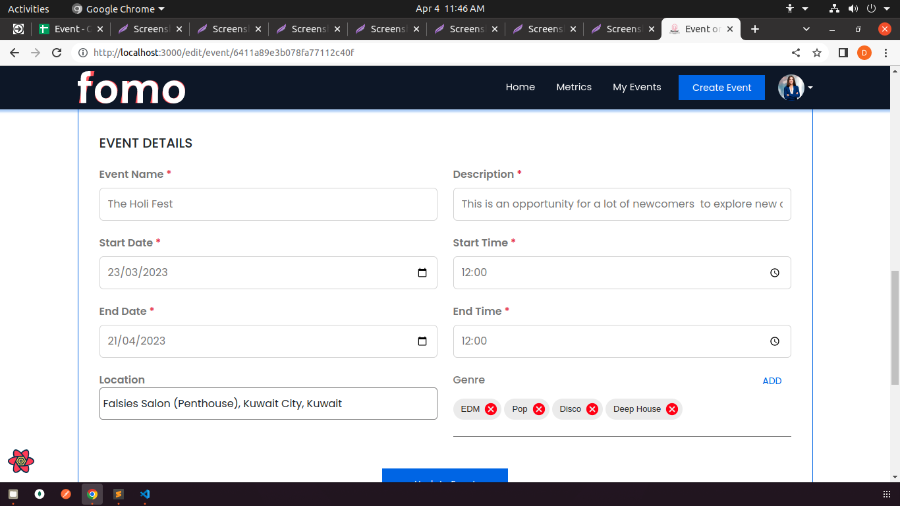The image size is (900, 506).
Task: Focus the Location text field
Action: pos(268,403)
